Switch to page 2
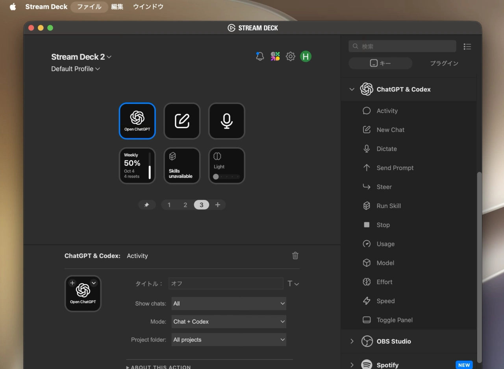The height and width of the screenshot is (369, 504). coord(185,205)
